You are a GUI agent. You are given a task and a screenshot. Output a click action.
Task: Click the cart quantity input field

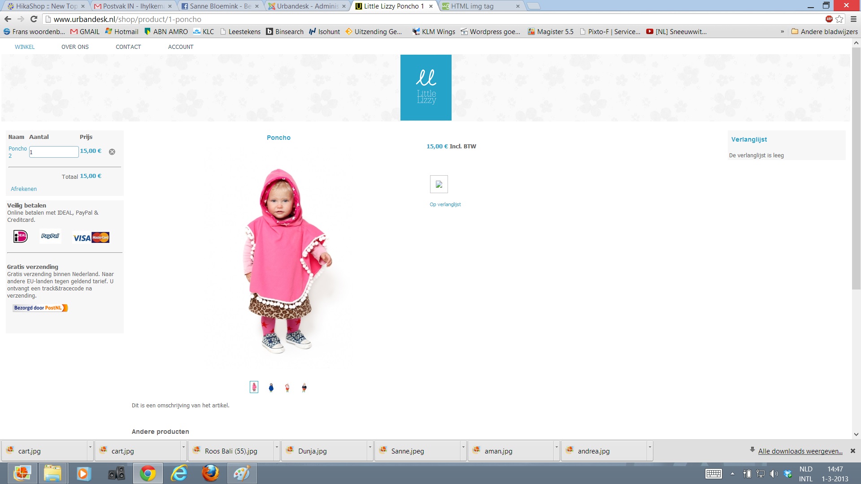coord(54,152)
